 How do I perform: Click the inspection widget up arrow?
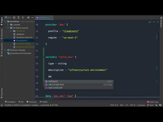tap(154, 22)
